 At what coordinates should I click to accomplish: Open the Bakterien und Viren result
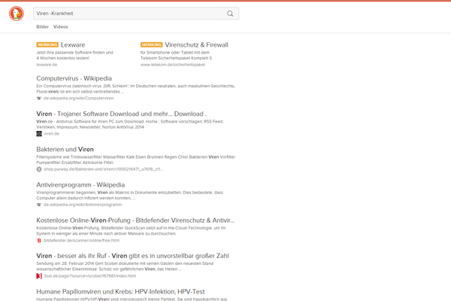(65, 149)
